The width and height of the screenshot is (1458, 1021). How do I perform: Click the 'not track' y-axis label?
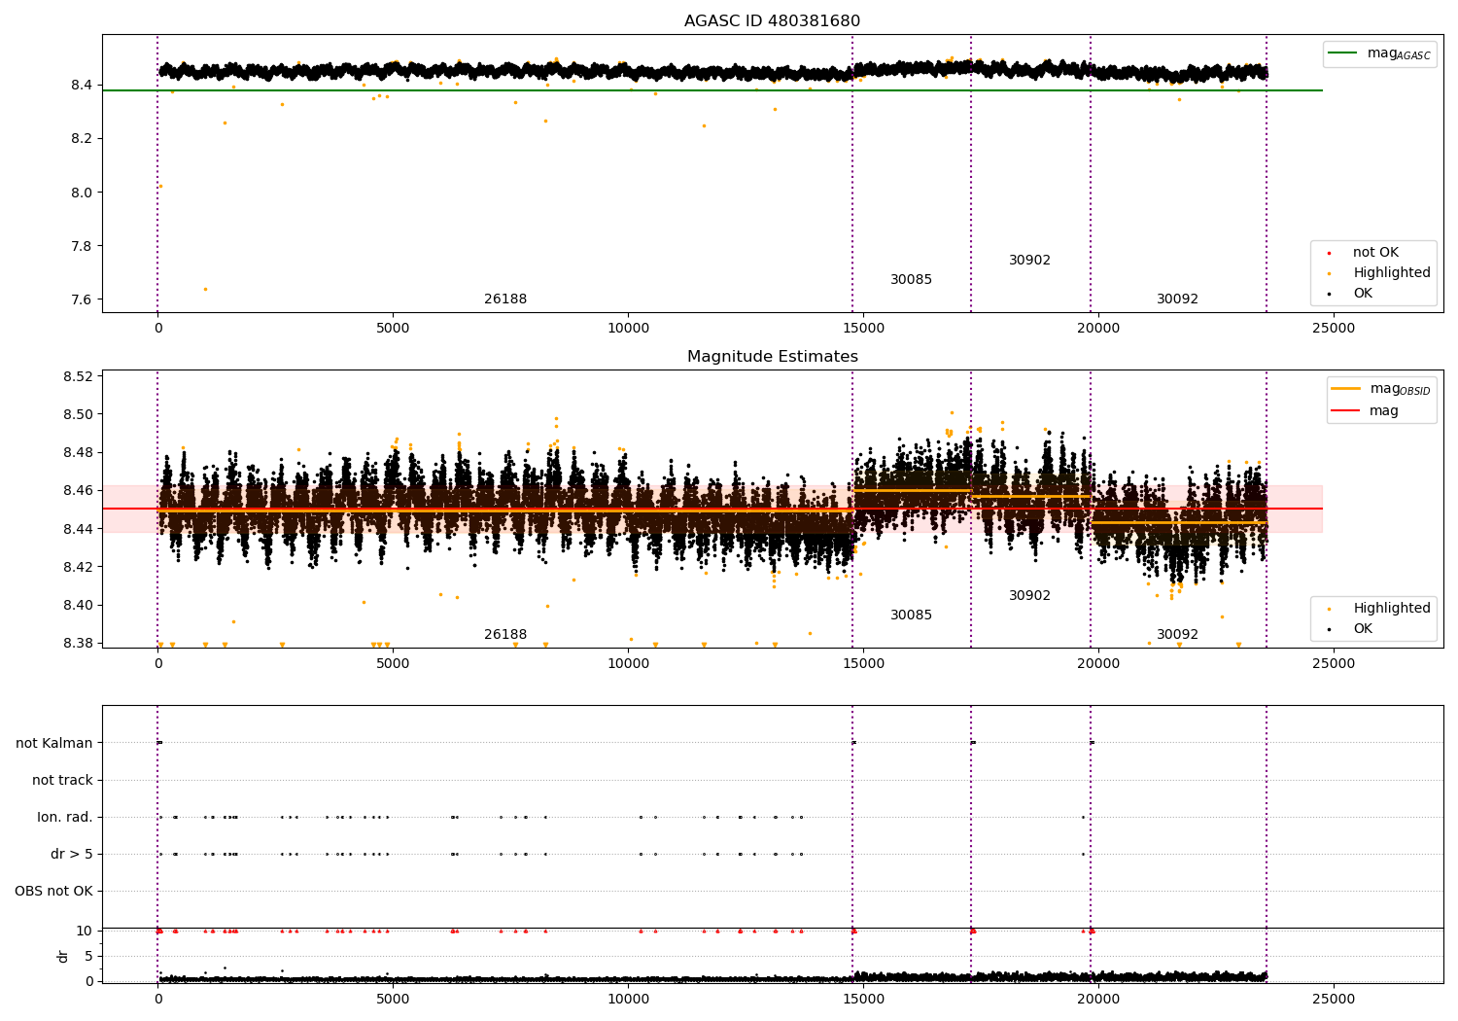[x=62, y=780]
